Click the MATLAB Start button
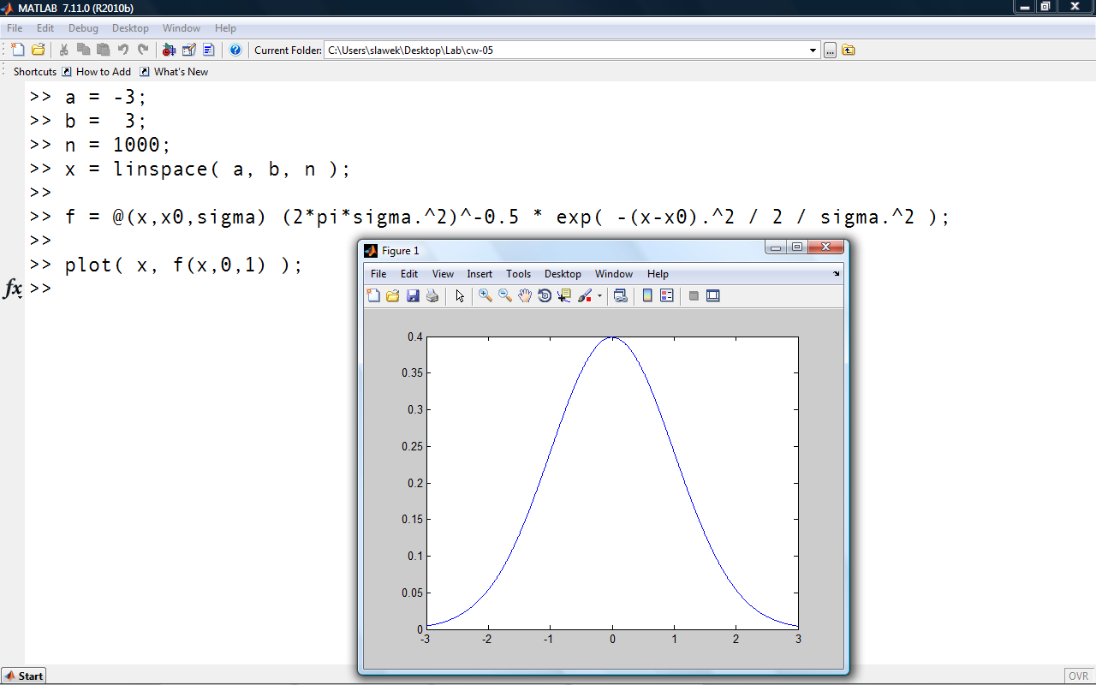1096x685 pixels. pos(24,676)
